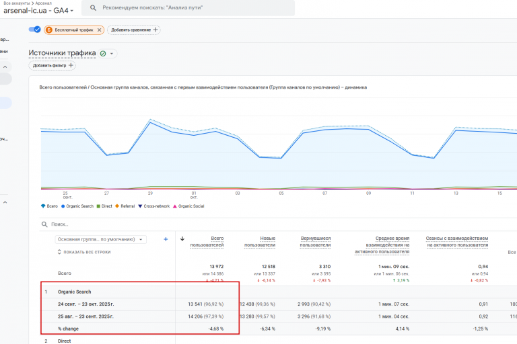Image resolution: width=517 pixels, height=344 pixels.
Task: Click the '% change' row label
Action: (x=68, y=329)
